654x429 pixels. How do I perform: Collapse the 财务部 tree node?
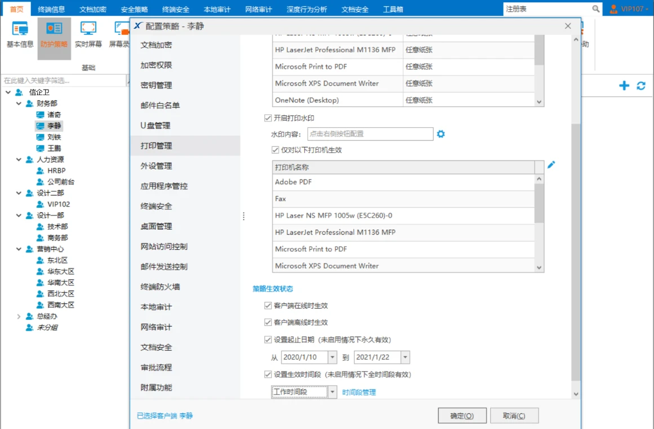coord(19,104)
